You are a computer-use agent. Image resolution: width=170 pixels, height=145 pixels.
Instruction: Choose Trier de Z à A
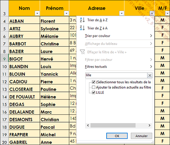[97, 28]
